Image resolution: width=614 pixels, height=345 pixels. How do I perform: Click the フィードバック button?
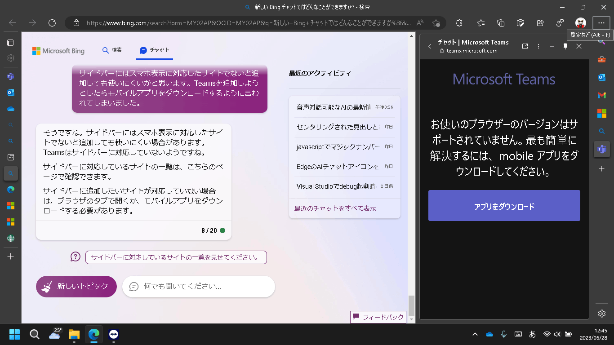pos(378,317)
